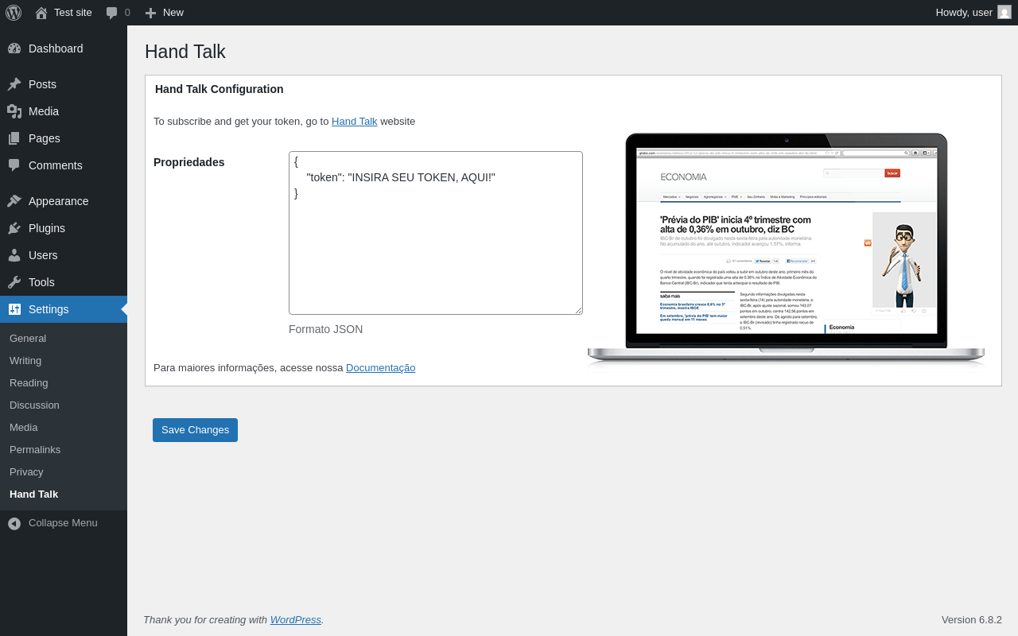Click the Appearance paintbrush icon
Image resolution: width=1018 pixels, height=636 pixels.
(x=14, y=201)
